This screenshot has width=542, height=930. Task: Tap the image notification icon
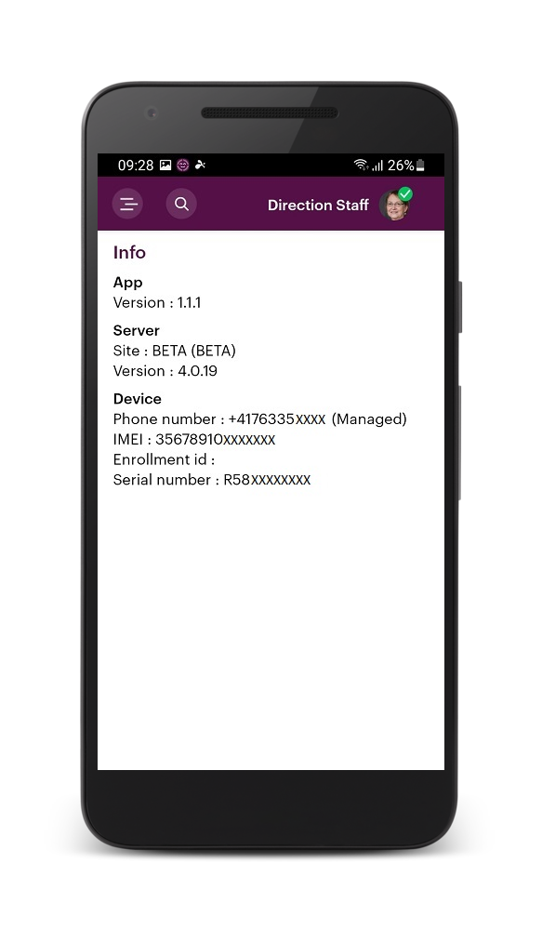click(x=165, y=166)
